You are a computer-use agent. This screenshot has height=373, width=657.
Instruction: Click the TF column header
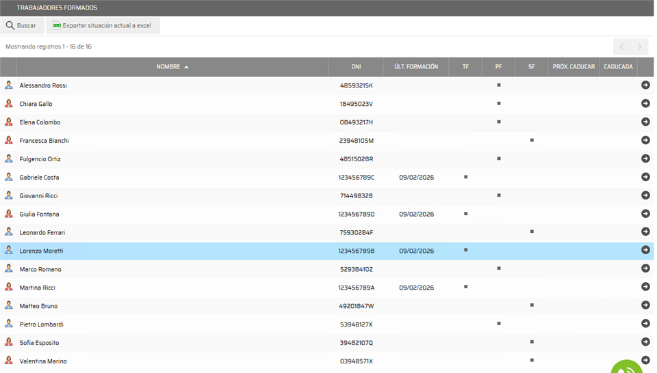pos(465,67)
